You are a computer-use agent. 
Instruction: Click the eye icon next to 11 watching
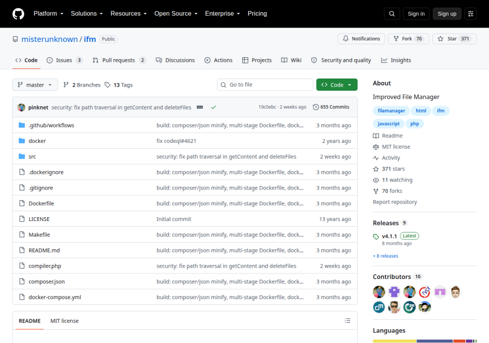coord(376,180)
